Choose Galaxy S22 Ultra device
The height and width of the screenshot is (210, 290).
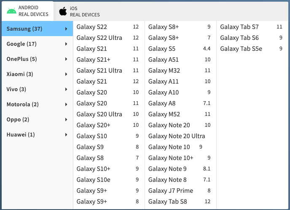point(107,38)
